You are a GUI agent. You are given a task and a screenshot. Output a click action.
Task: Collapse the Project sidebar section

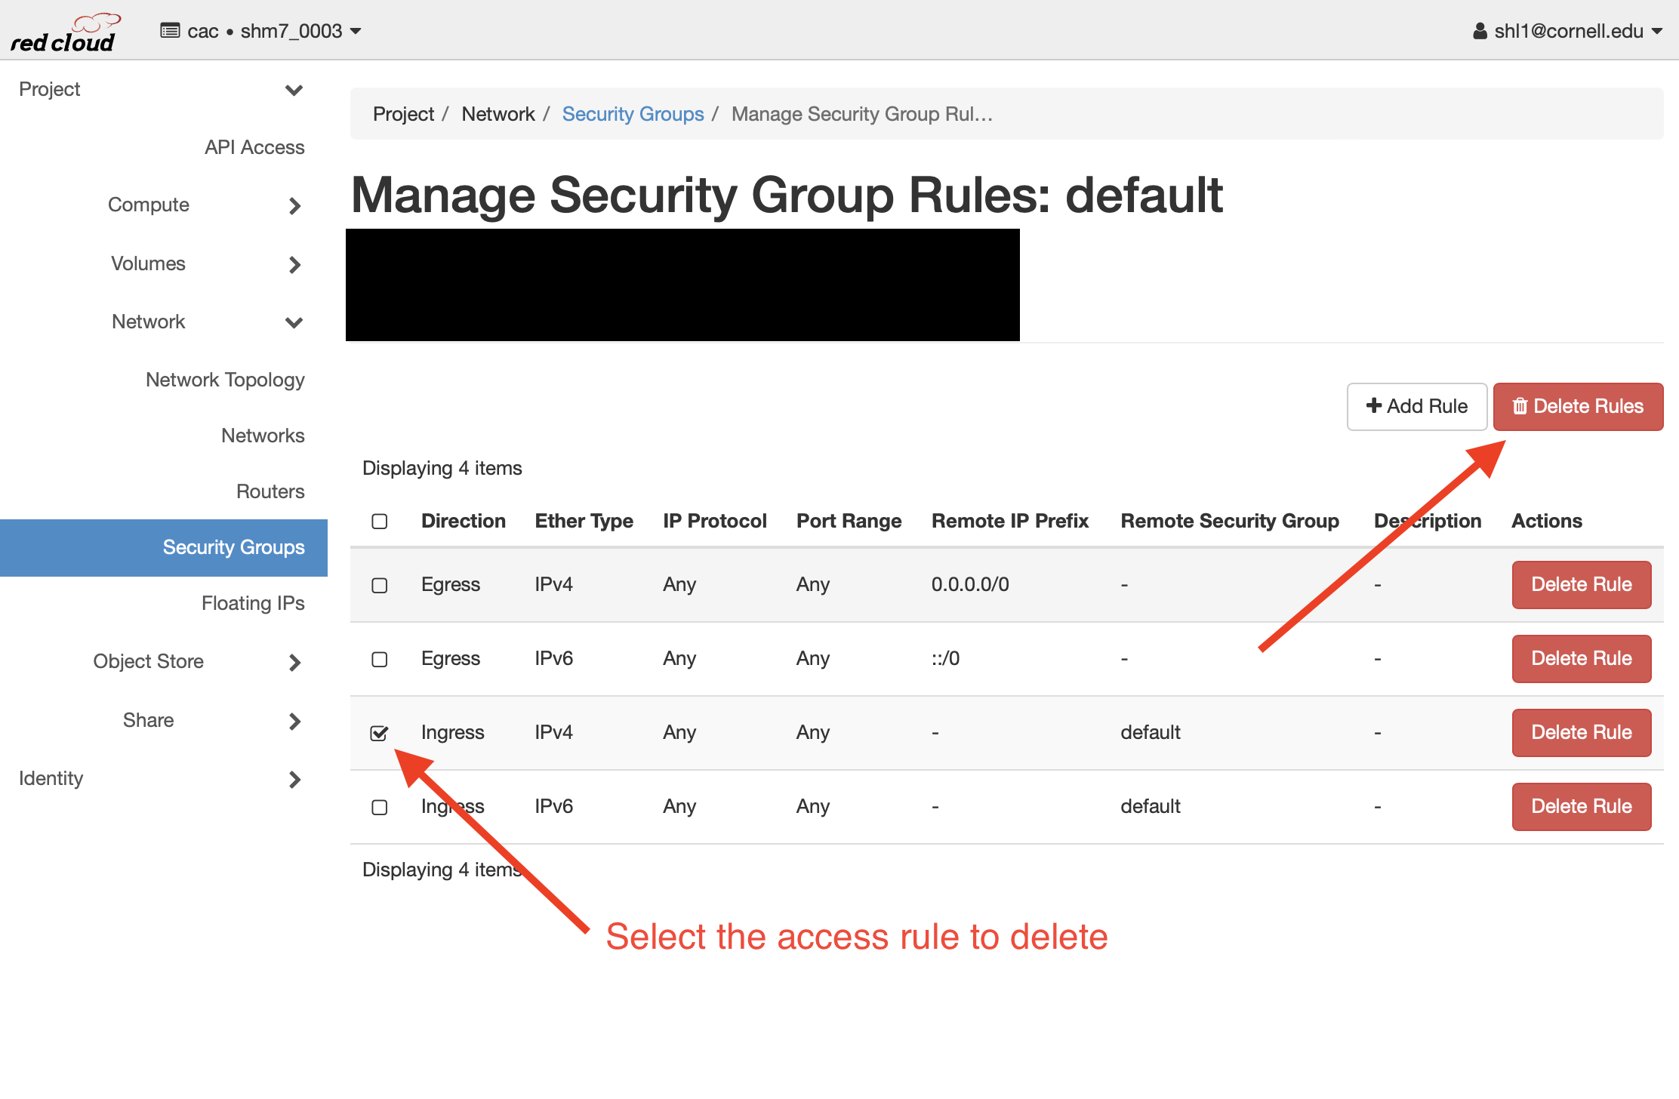pyautogui.click(x=162, y=89)
